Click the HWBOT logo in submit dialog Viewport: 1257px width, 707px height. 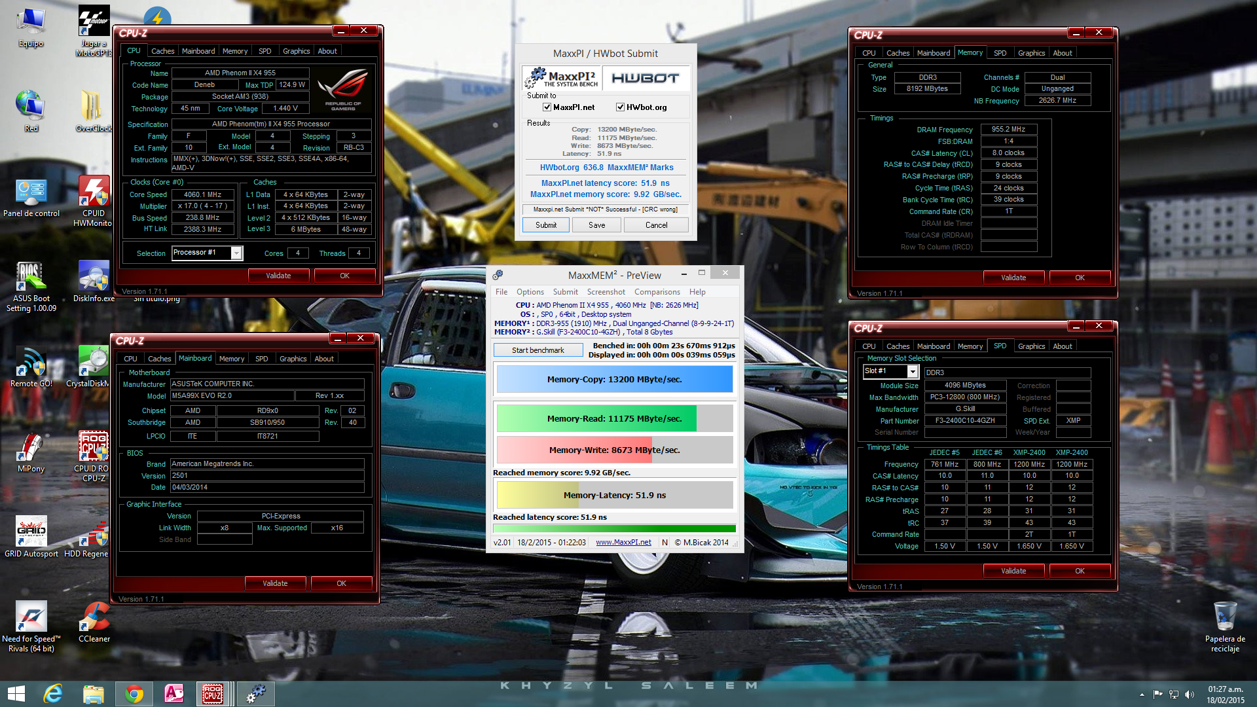point(645,78)
